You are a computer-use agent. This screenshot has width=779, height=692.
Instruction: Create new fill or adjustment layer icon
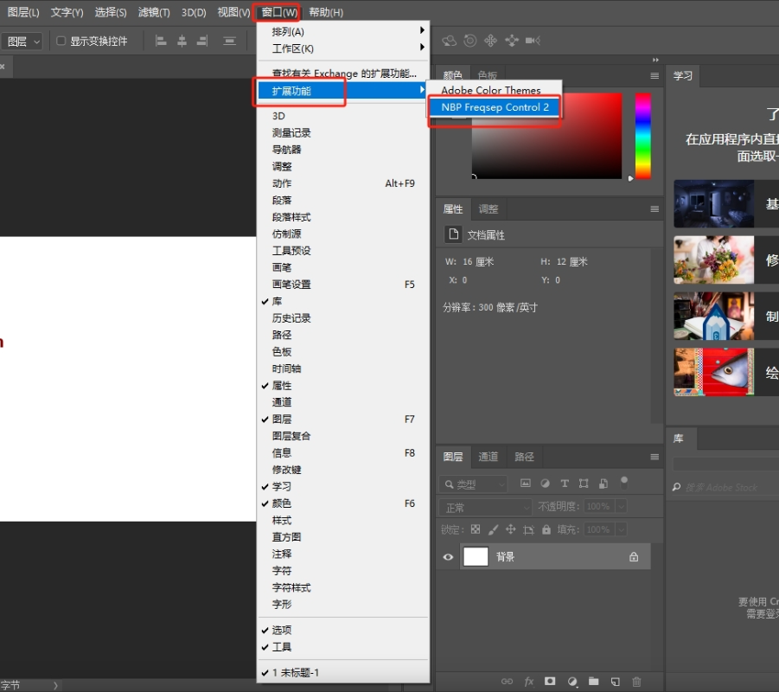click(572, 681)
